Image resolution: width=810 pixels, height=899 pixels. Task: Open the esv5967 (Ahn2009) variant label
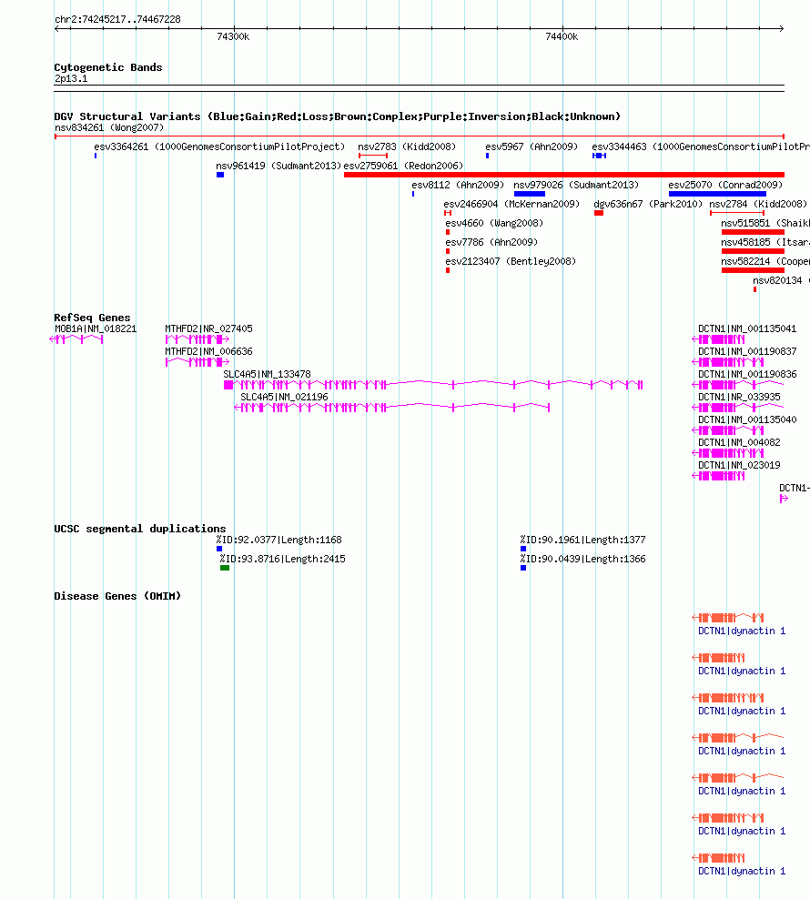(x=532, y=146)
